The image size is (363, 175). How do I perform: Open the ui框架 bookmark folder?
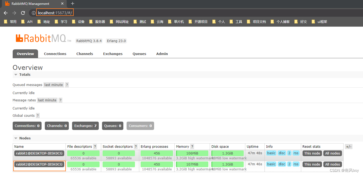(x=319, y=22)
